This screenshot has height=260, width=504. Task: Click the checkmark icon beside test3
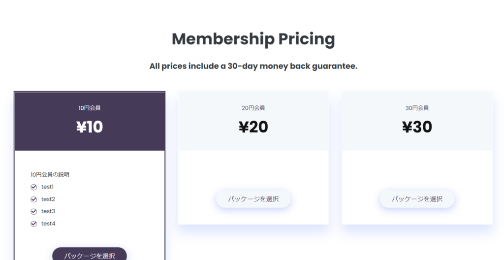coord(34,211)
